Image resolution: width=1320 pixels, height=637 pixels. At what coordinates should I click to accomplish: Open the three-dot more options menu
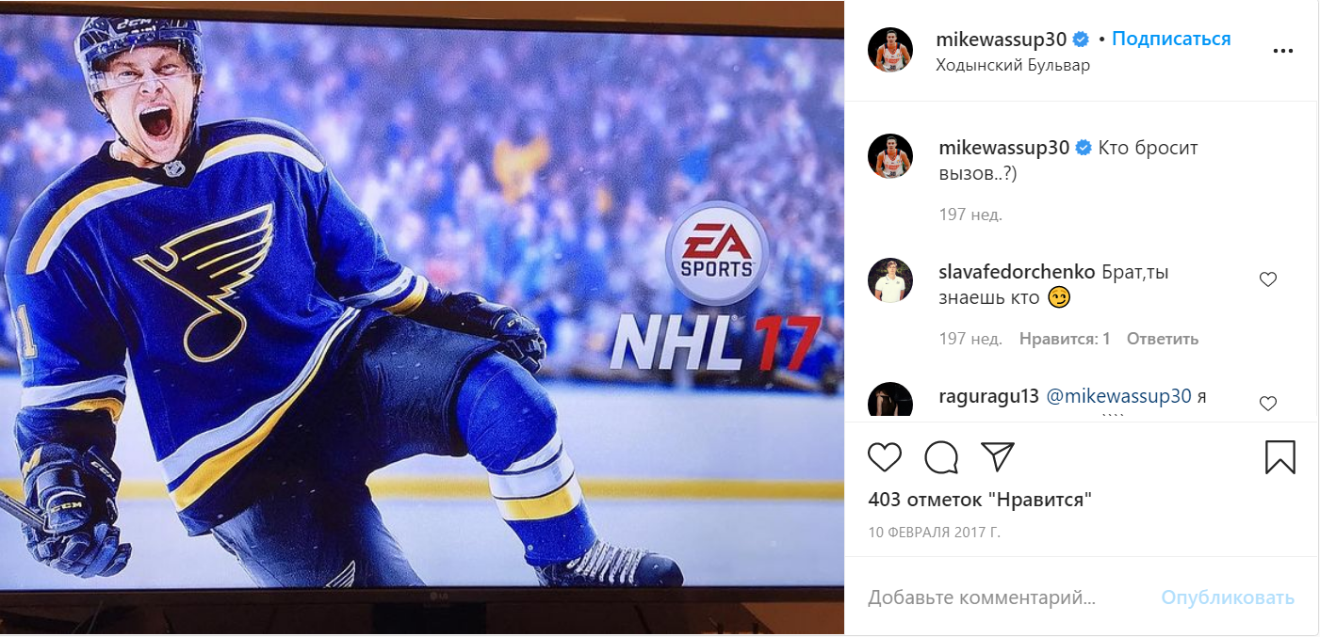click(1282, 51)
